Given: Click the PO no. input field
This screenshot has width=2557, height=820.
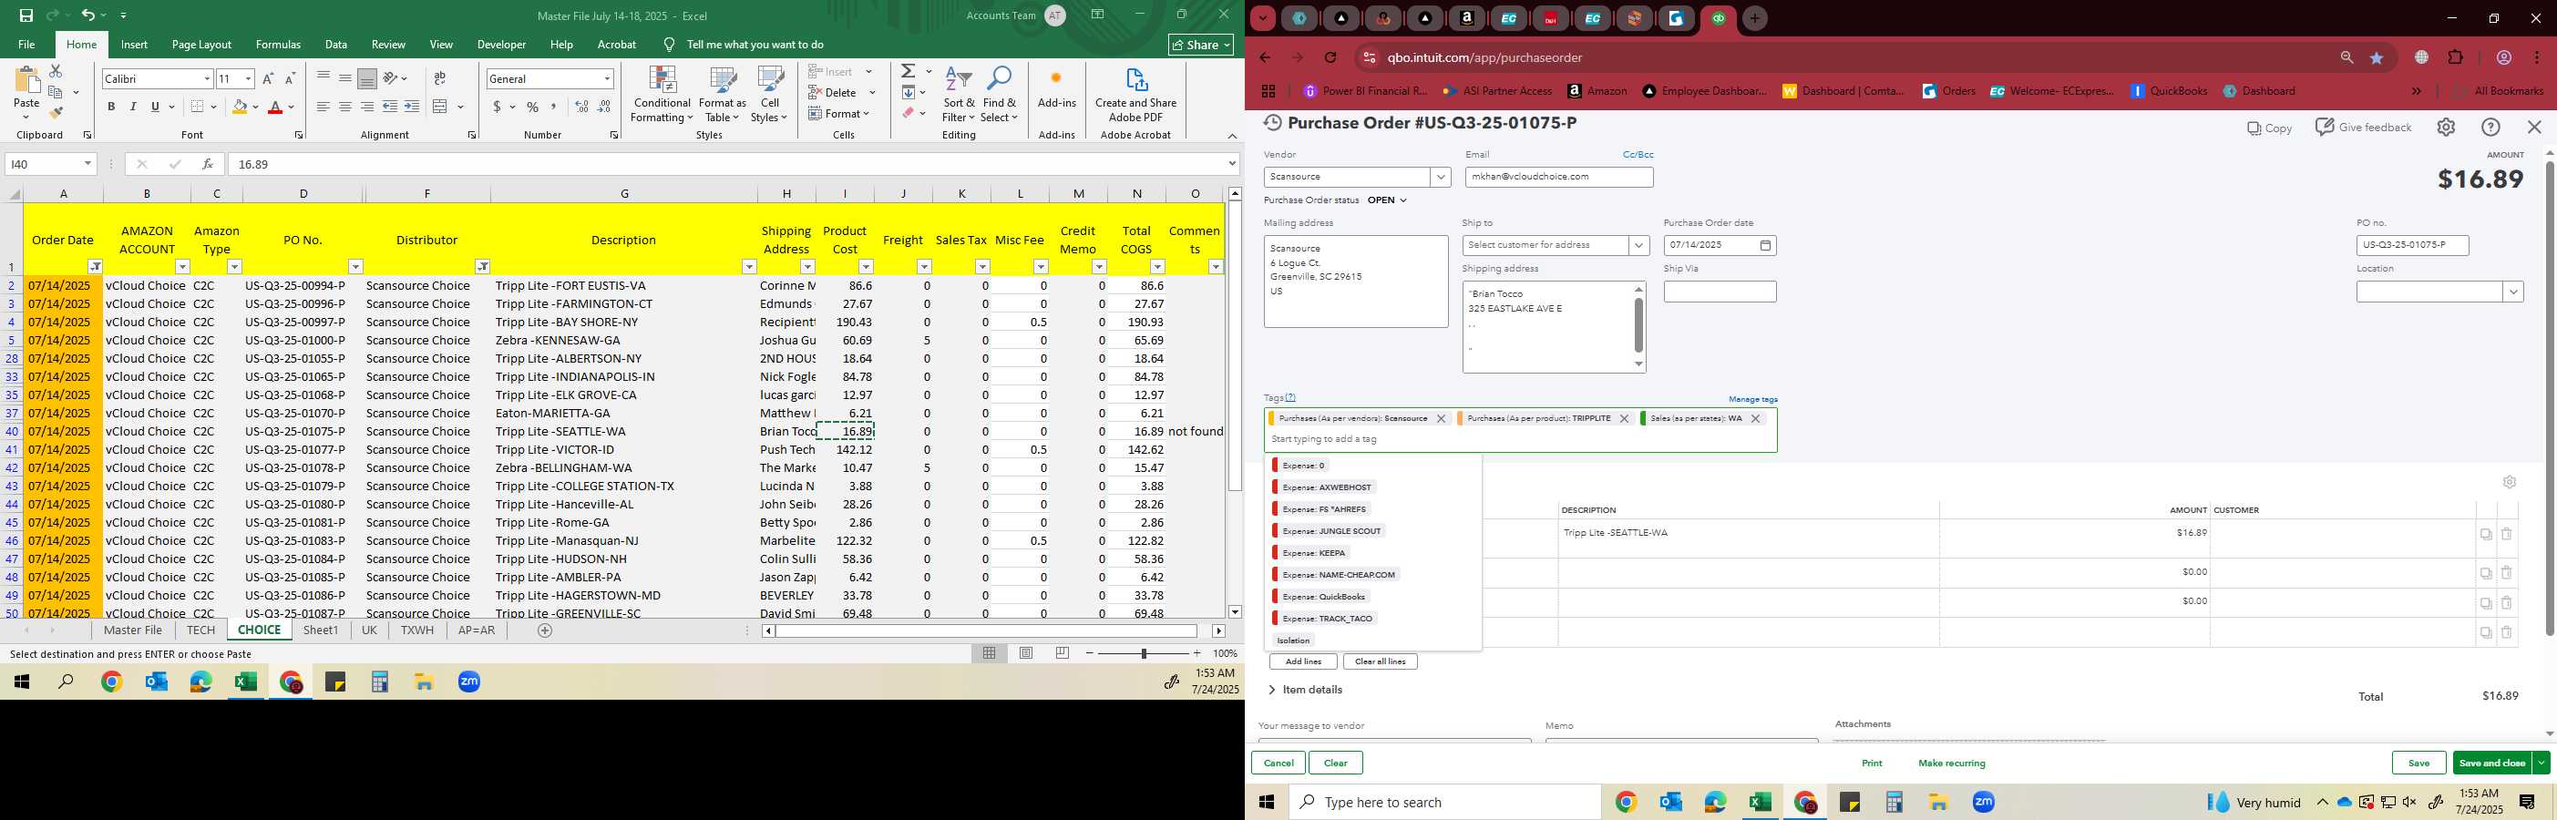Looking at the screenshot, I should click(x=2412, y=245).
